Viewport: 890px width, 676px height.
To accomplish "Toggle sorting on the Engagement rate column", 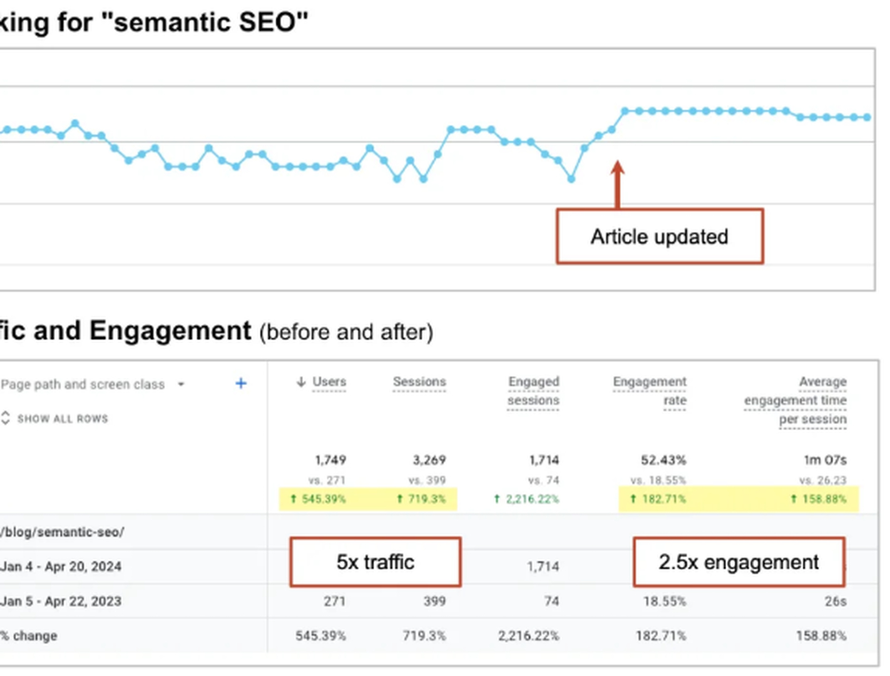I will pyautogui.click(x=650, y=391).
